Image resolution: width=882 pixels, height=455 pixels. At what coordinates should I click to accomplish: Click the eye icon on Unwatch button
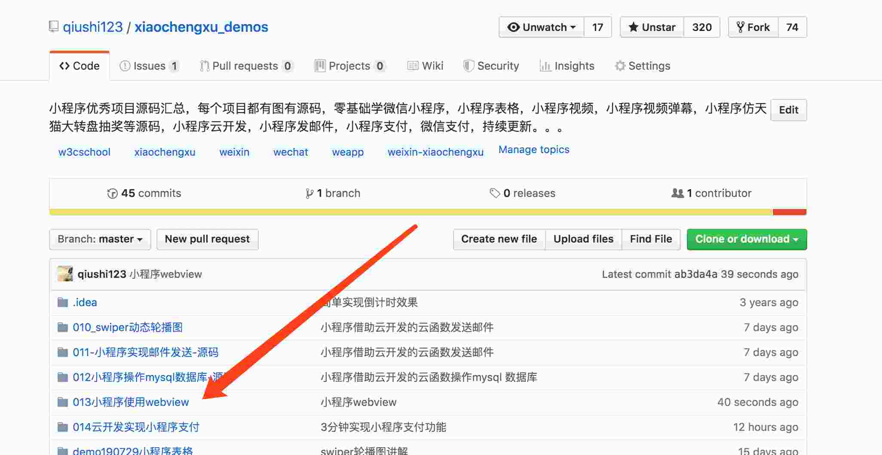coord(513,27)
